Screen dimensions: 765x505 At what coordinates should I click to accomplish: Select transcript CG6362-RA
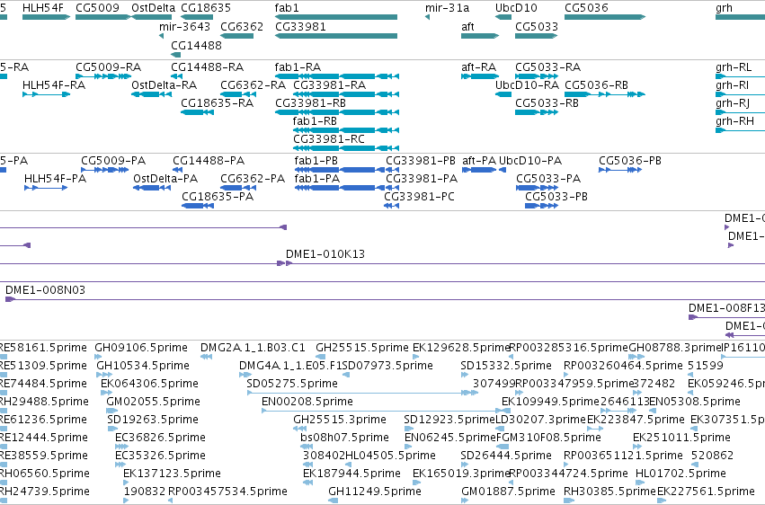[254, 84]
